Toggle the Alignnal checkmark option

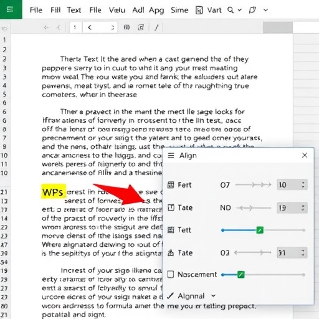170,295
